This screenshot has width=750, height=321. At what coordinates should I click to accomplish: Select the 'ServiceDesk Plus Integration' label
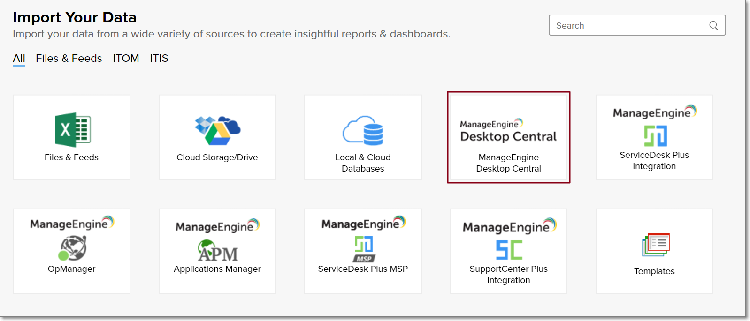(654, 161)
